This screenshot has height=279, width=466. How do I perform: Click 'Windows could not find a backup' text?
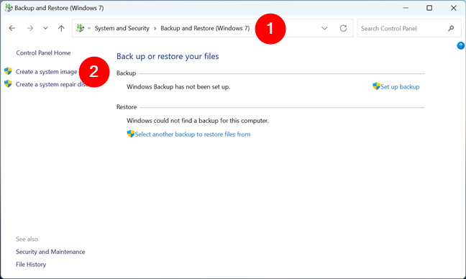(x=198, y=121)
